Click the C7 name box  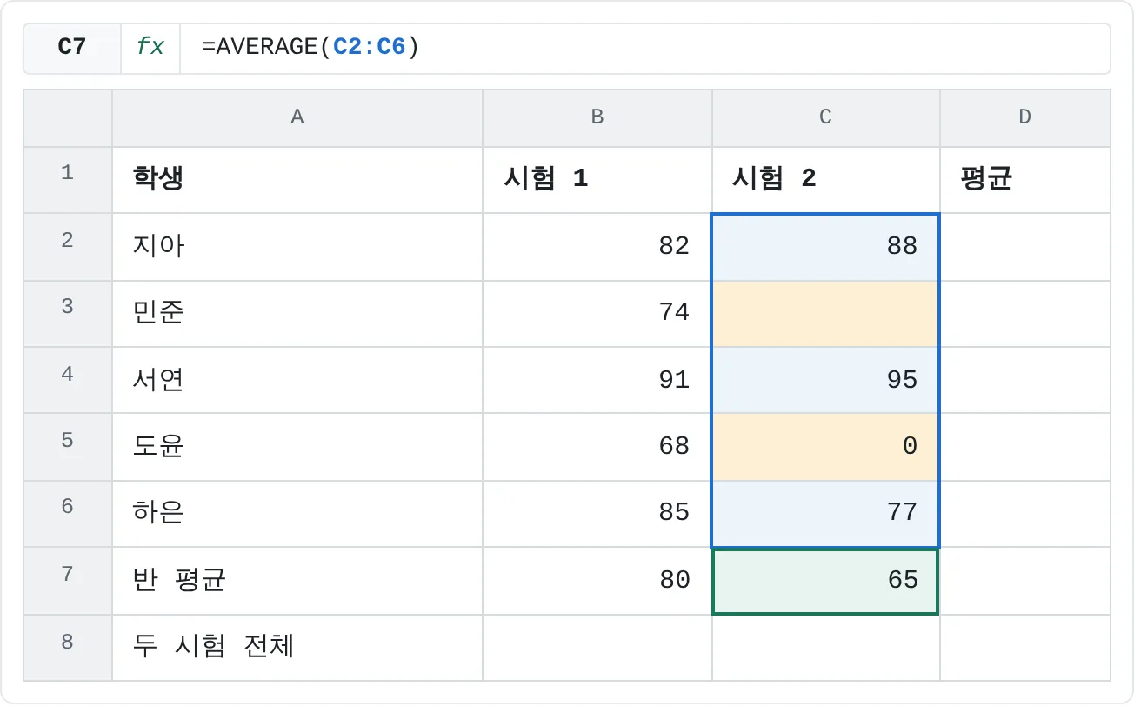click(x=72, y=48)
